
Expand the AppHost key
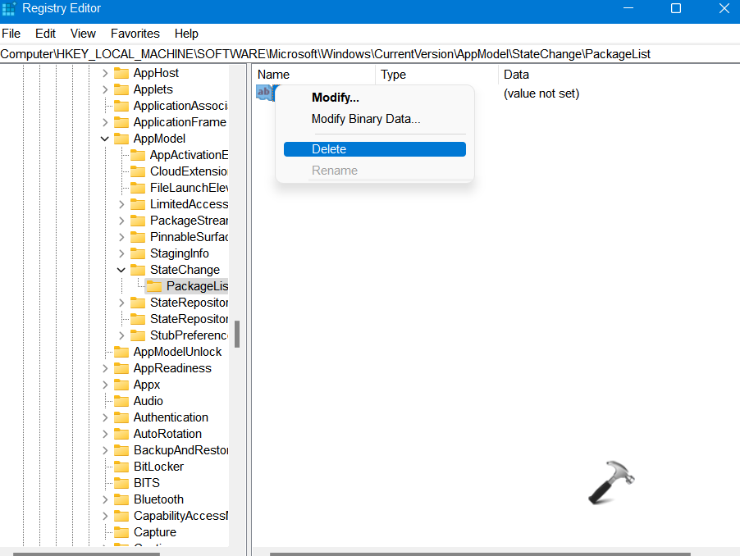105,73
